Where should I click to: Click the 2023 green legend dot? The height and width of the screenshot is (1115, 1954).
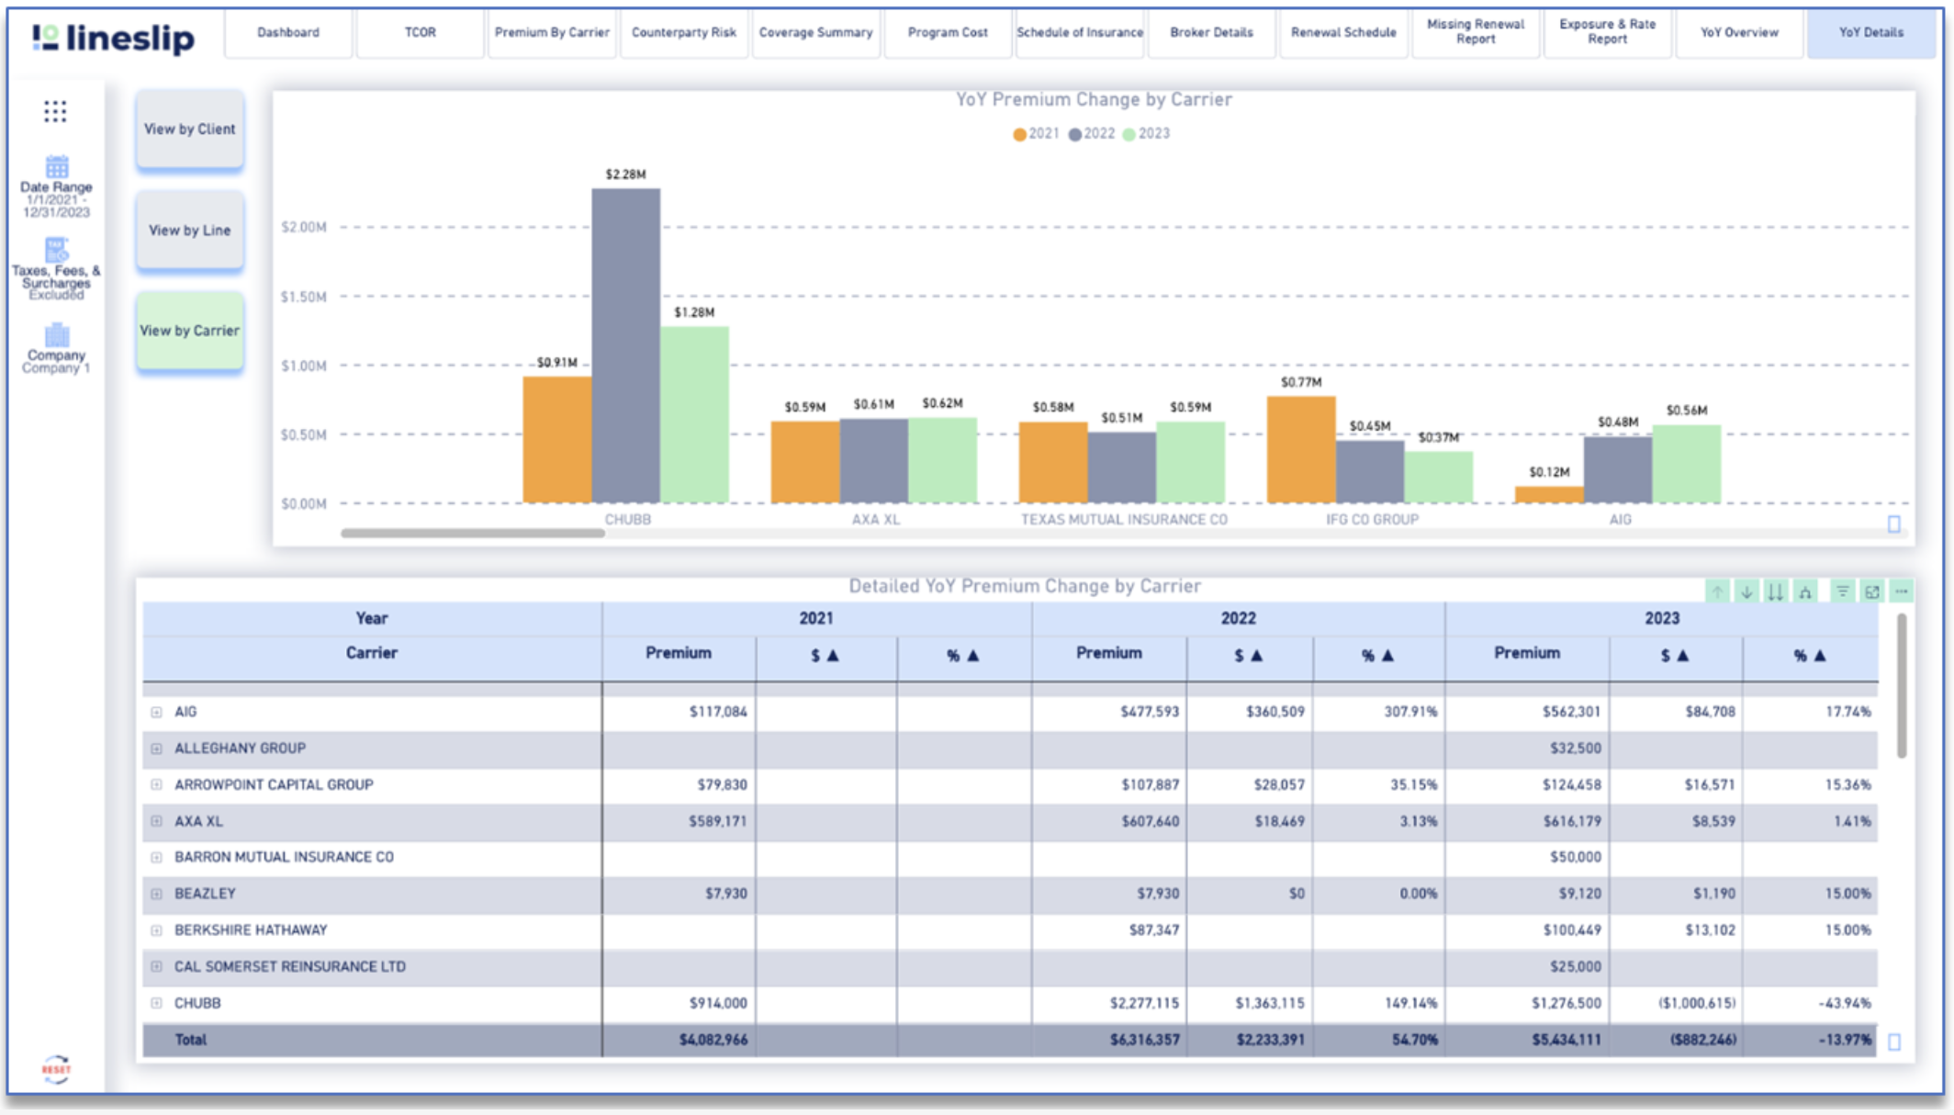point(1129,134)
